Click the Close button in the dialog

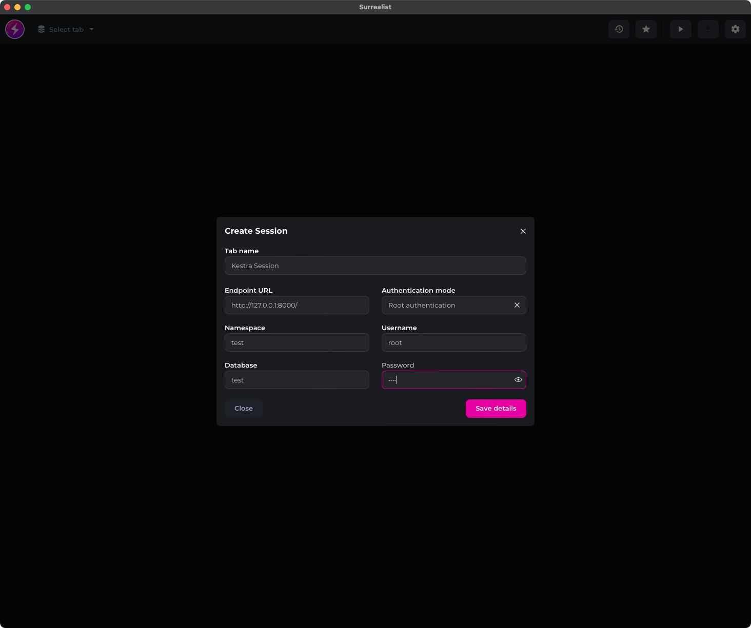click(243, 408)
